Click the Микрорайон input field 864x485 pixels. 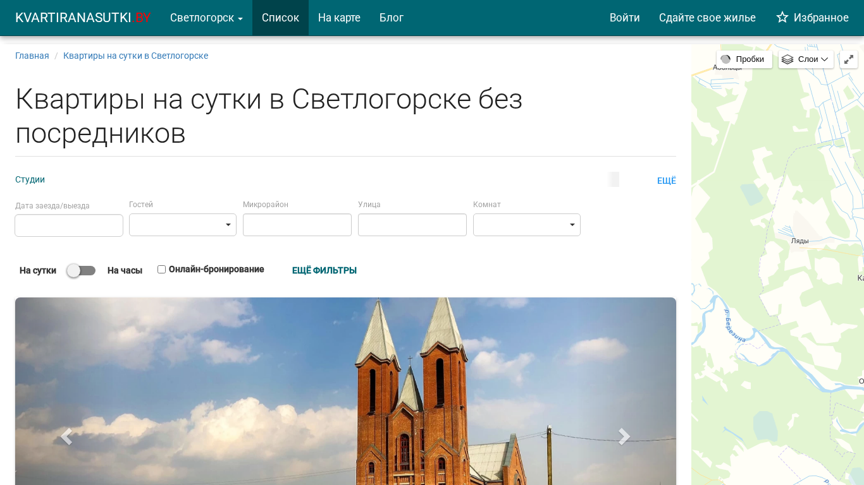coord(297,225)
